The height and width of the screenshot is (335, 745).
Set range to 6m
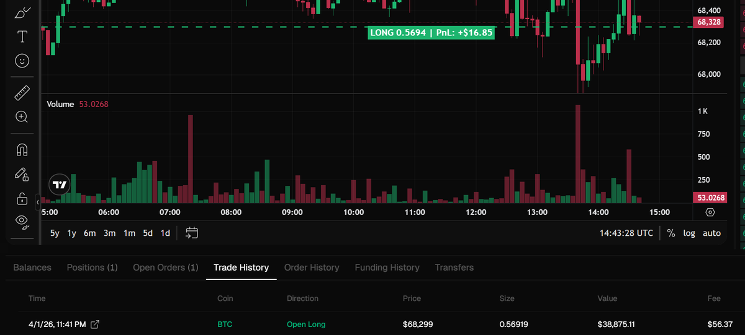click(x=90, y=233)
